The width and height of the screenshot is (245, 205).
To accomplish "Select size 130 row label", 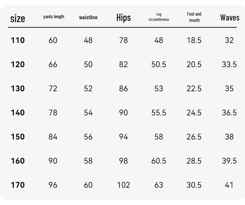I will pos(18,89).
